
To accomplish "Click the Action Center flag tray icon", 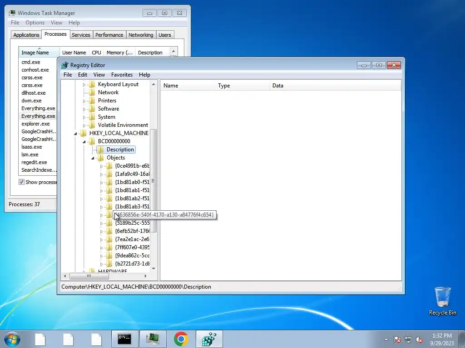I will (397, 339).
